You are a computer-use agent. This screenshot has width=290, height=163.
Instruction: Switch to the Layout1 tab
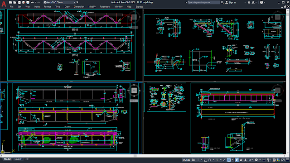[x=18, y=159]
